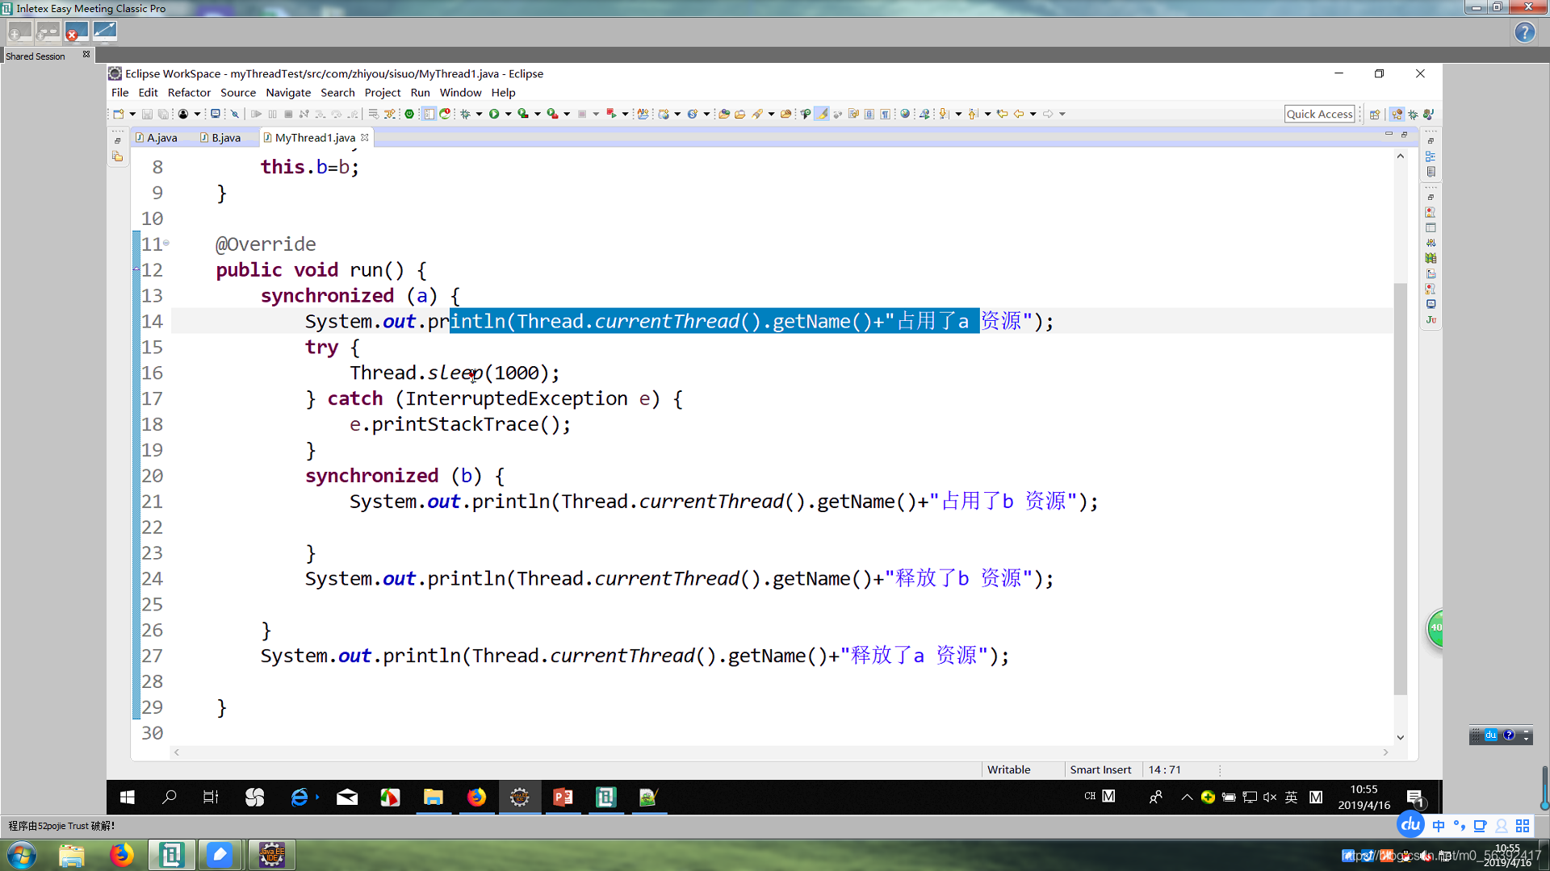Click the Save All toolbar icon
This screenshot has height=871, width=1550.
(163, 114)
